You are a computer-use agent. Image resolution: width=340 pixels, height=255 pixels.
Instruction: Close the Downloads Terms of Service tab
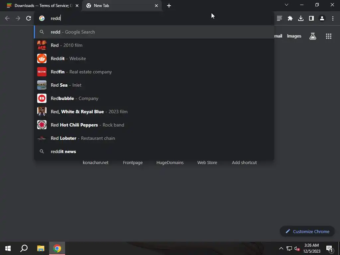pos(77,6)
